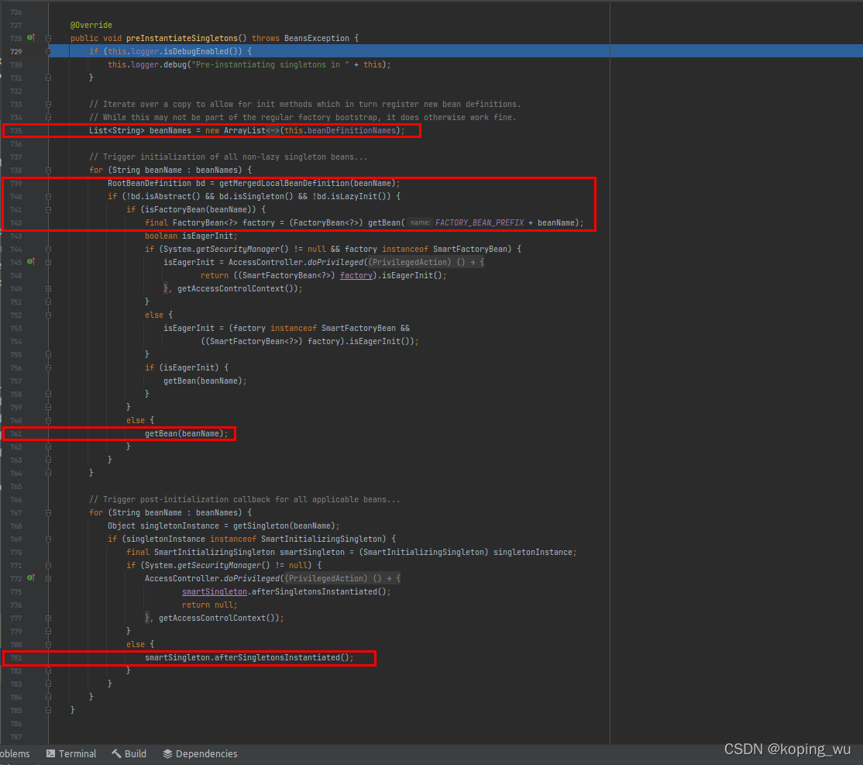The height and width of the screenshot is (765, 863).
Task: Click the 'name:' parameter hint on line 742
Action: click(420, 222)
